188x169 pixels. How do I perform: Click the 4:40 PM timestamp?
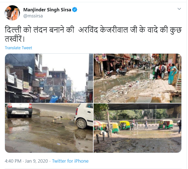[x=13, y=161]
